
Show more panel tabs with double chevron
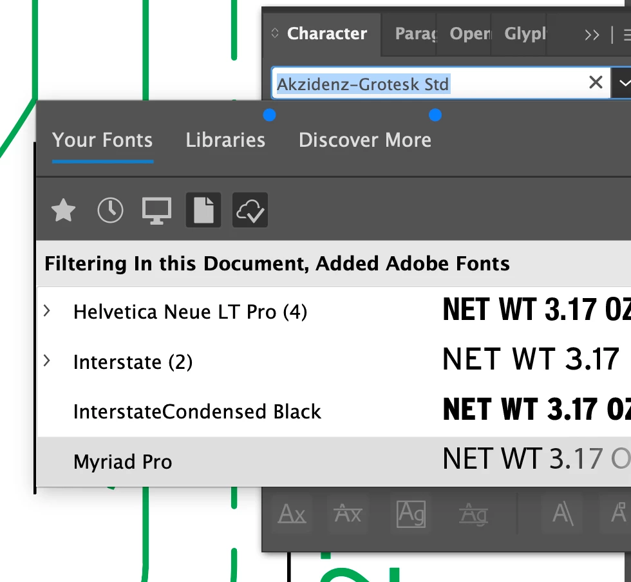pos(592,35)
